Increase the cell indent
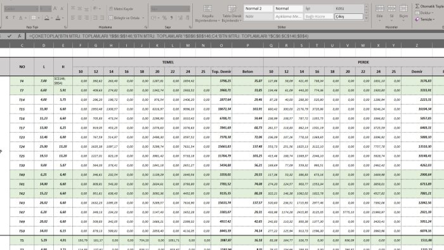This screenshot has height=250, width=444. [102, 18]
